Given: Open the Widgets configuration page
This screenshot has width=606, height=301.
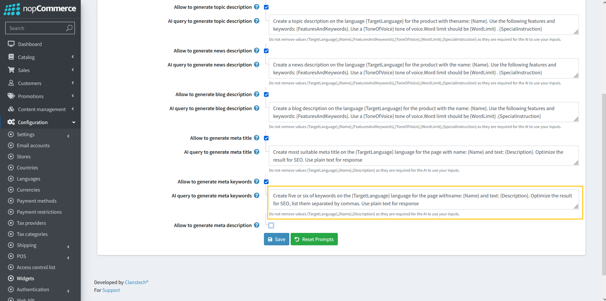Looking at the screenshot, I should [x=25, y=278].
